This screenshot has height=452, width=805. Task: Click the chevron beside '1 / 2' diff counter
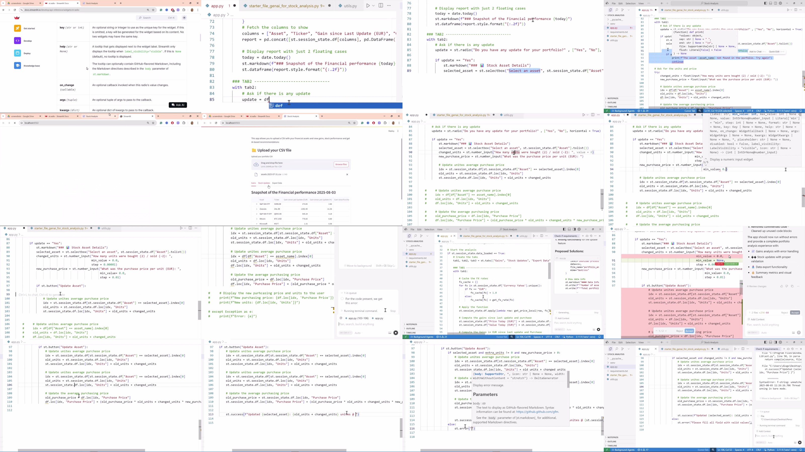click(x=666, y=331)
